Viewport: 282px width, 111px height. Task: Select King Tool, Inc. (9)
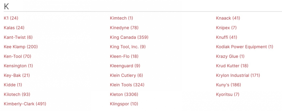[128, 47]
